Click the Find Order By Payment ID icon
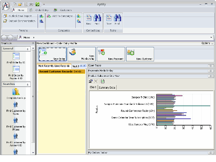 (x=16, y=69)
